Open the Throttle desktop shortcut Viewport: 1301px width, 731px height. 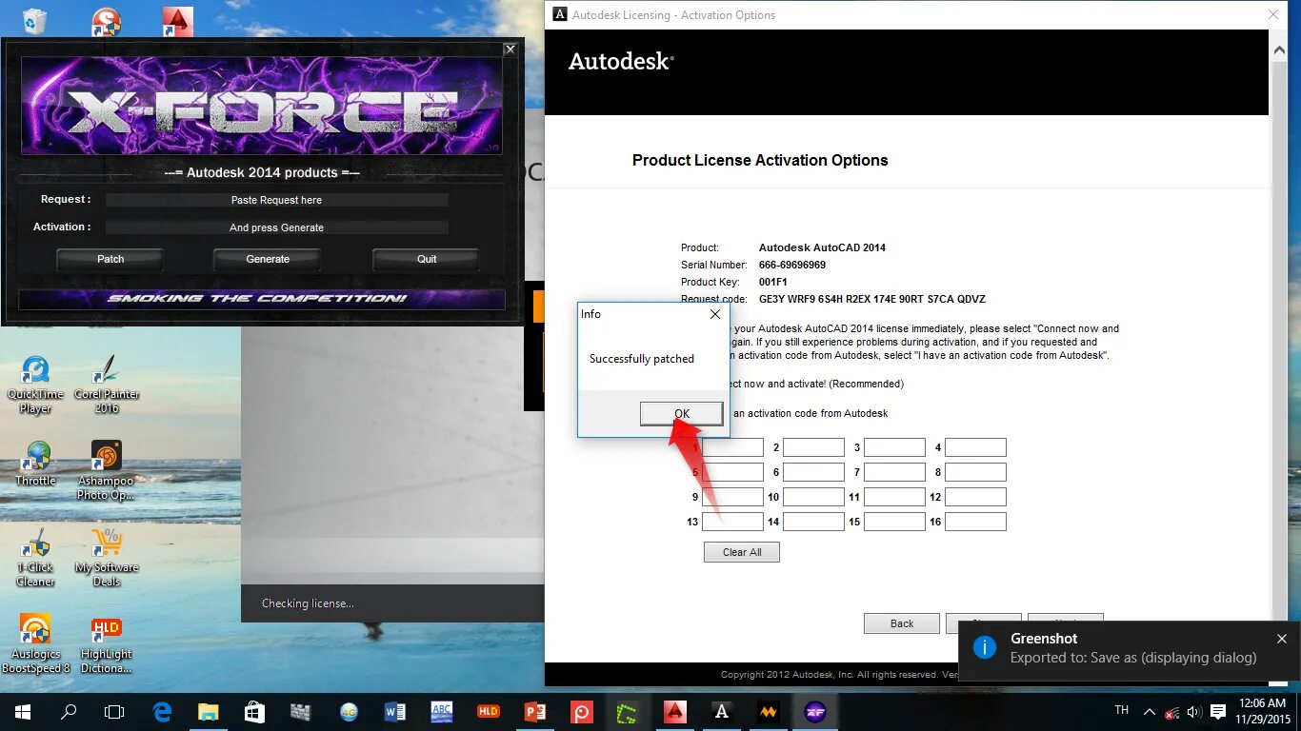coord(35,464)
